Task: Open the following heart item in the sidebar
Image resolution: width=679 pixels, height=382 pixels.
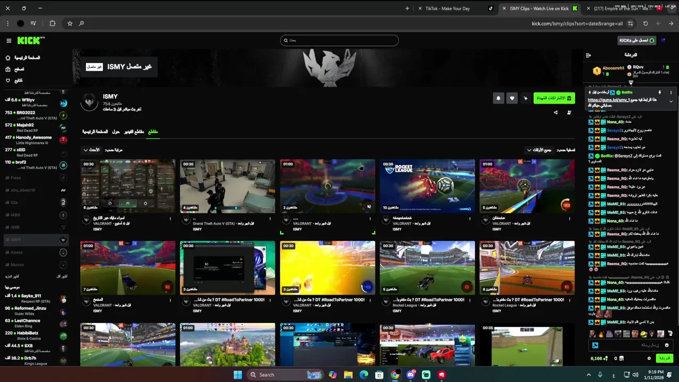Action: click(14, 81)
